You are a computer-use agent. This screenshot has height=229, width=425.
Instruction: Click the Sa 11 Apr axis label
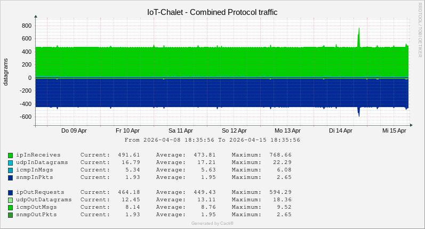pyautogui.click(x=181, y=130)
